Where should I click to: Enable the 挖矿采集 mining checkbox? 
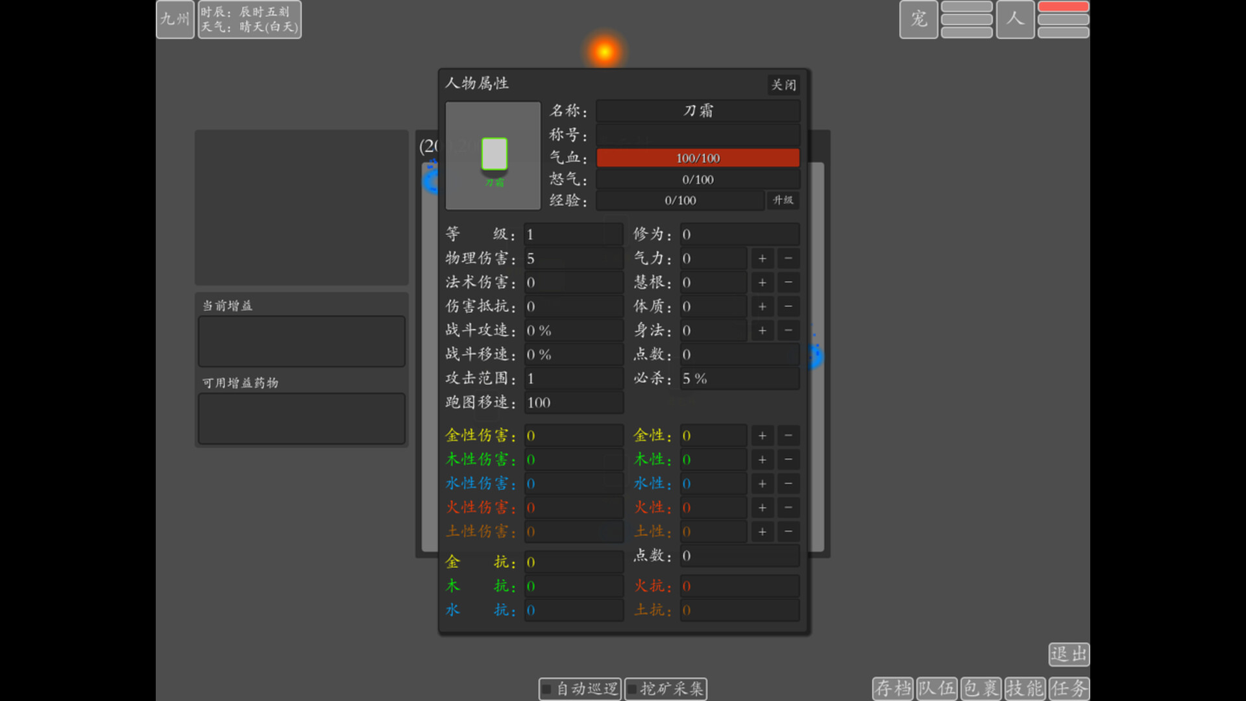[631, 689]
